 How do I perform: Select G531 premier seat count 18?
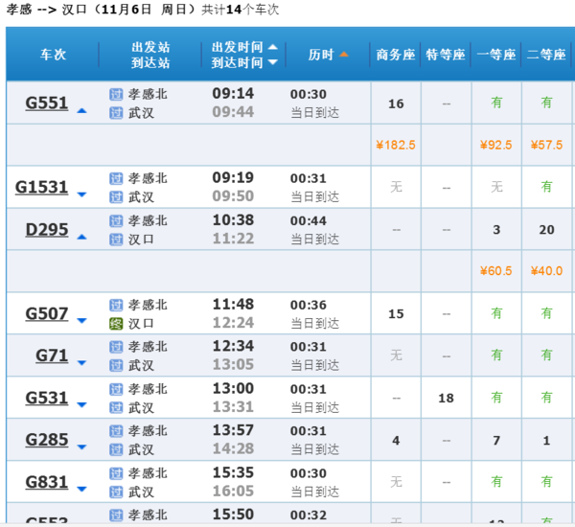click(447, 399)
